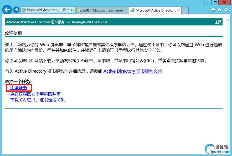The height and width of the screenshot is (156, 232).
Task: Open the Active Directory 证书服务文档 link
Action: (x=132, y=71)
